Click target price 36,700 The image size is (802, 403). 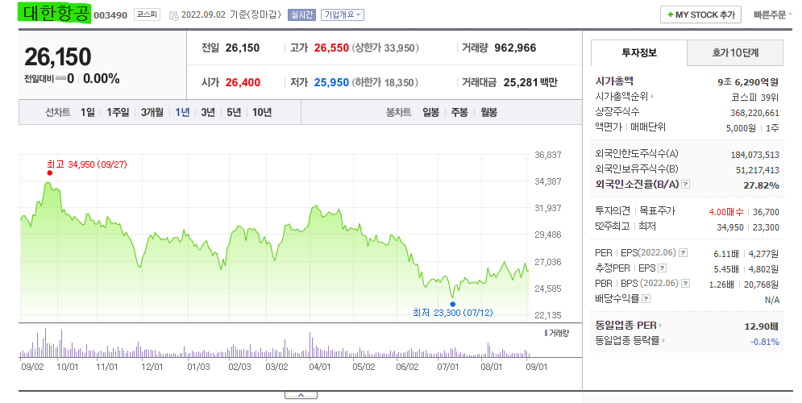pyautogui.click(x=767, y=212)
